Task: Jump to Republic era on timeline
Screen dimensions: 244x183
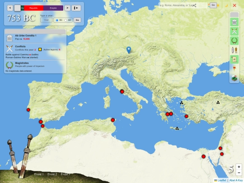Action: (33, 8)
